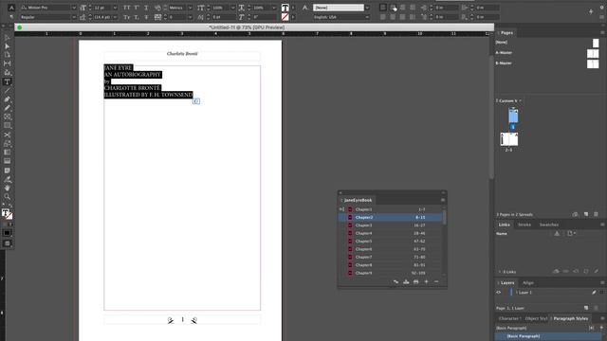Click the fill color swatch in control panel
This screenshot has height=341, width=607.
click(285, 8)
